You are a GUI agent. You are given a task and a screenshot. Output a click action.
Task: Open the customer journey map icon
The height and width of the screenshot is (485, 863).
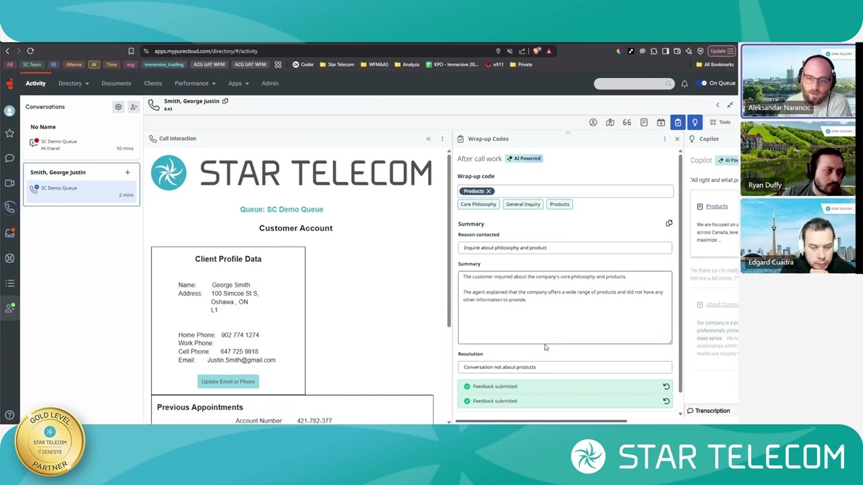(610, 123)
